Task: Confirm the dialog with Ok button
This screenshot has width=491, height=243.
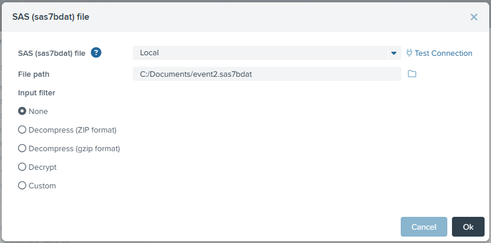Action: 468,227
